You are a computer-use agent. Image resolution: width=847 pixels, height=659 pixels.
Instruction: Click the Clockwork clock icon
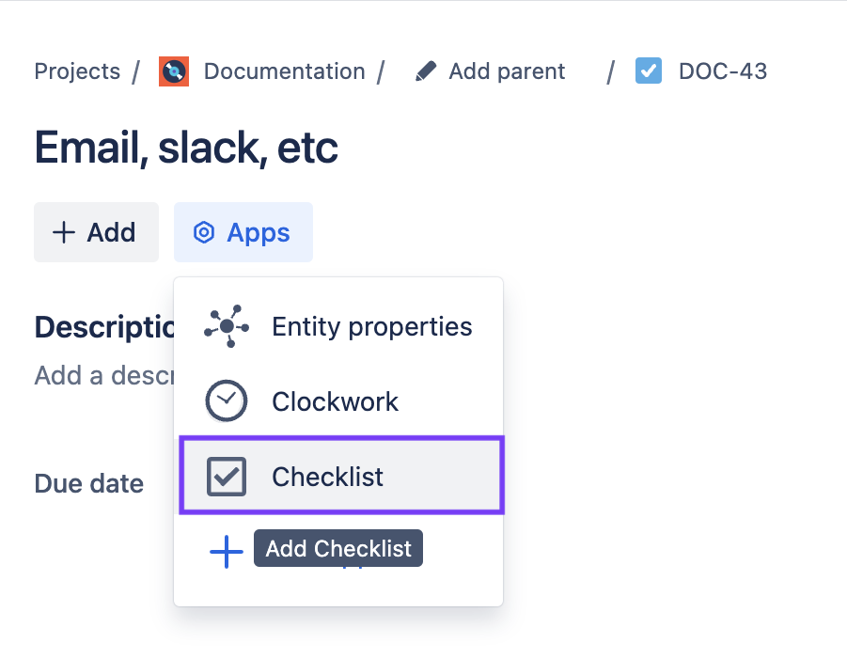(x=226, y=400)
